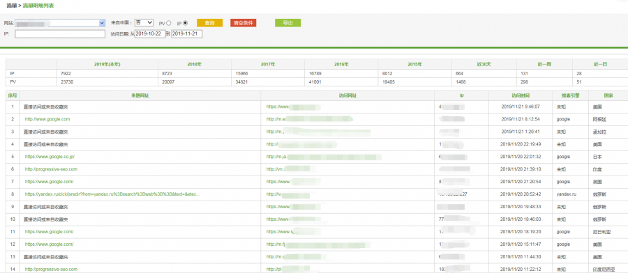Click the 访问时间 column header

pyautogui.click(x=521, y=96)
